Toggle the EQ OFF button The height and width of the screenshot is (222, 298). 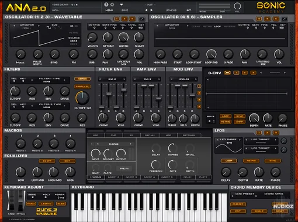[x=47, y=161]
